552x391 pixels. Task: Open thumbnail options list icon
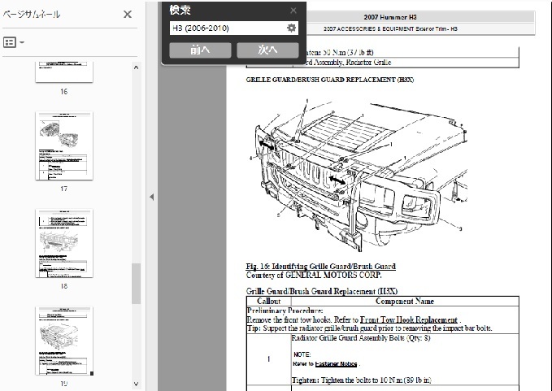(10, 42)
